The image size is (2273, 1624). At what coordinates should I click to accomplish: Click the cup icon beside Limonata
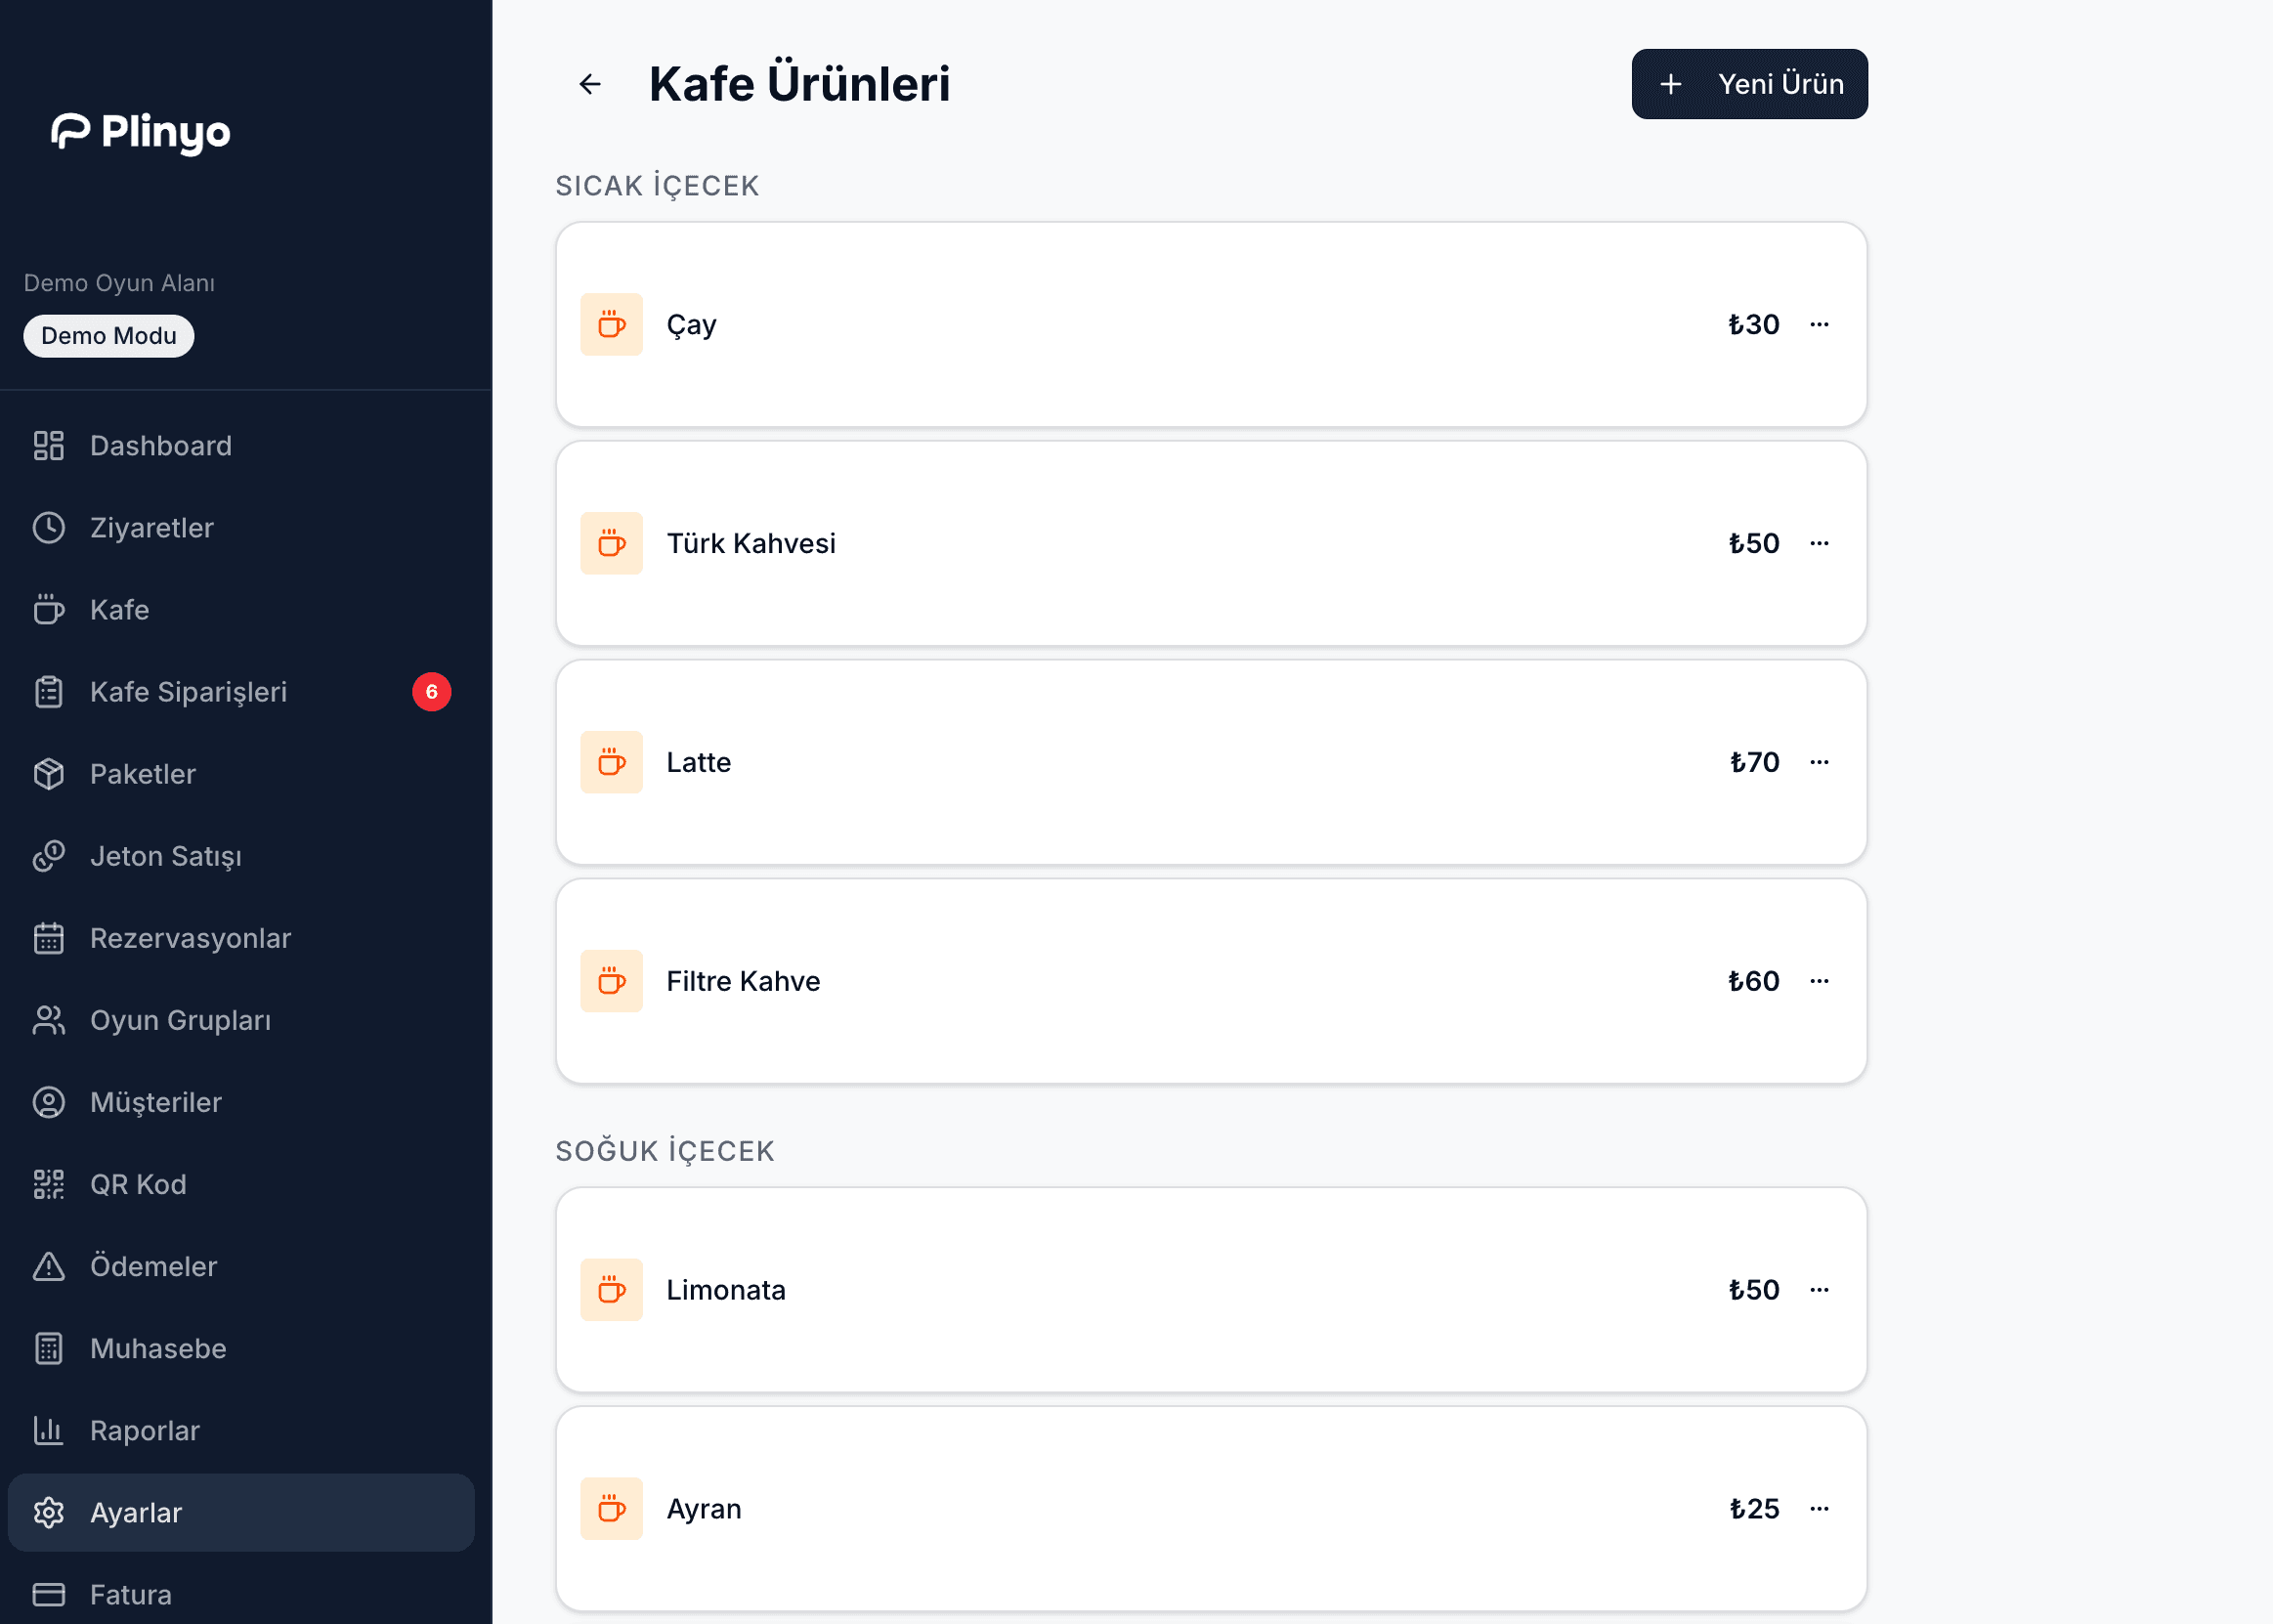point(611,1290)
